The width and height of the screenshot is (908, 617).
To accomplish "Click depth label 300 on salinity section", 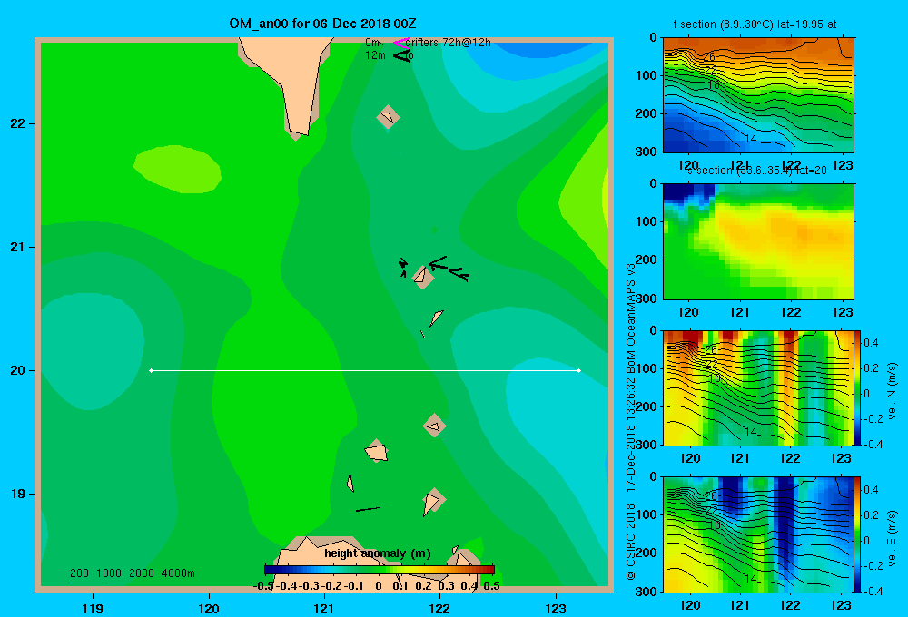I will click(646, 299).
